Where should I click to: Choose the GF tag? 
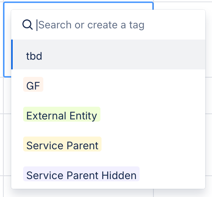(33, 84)
